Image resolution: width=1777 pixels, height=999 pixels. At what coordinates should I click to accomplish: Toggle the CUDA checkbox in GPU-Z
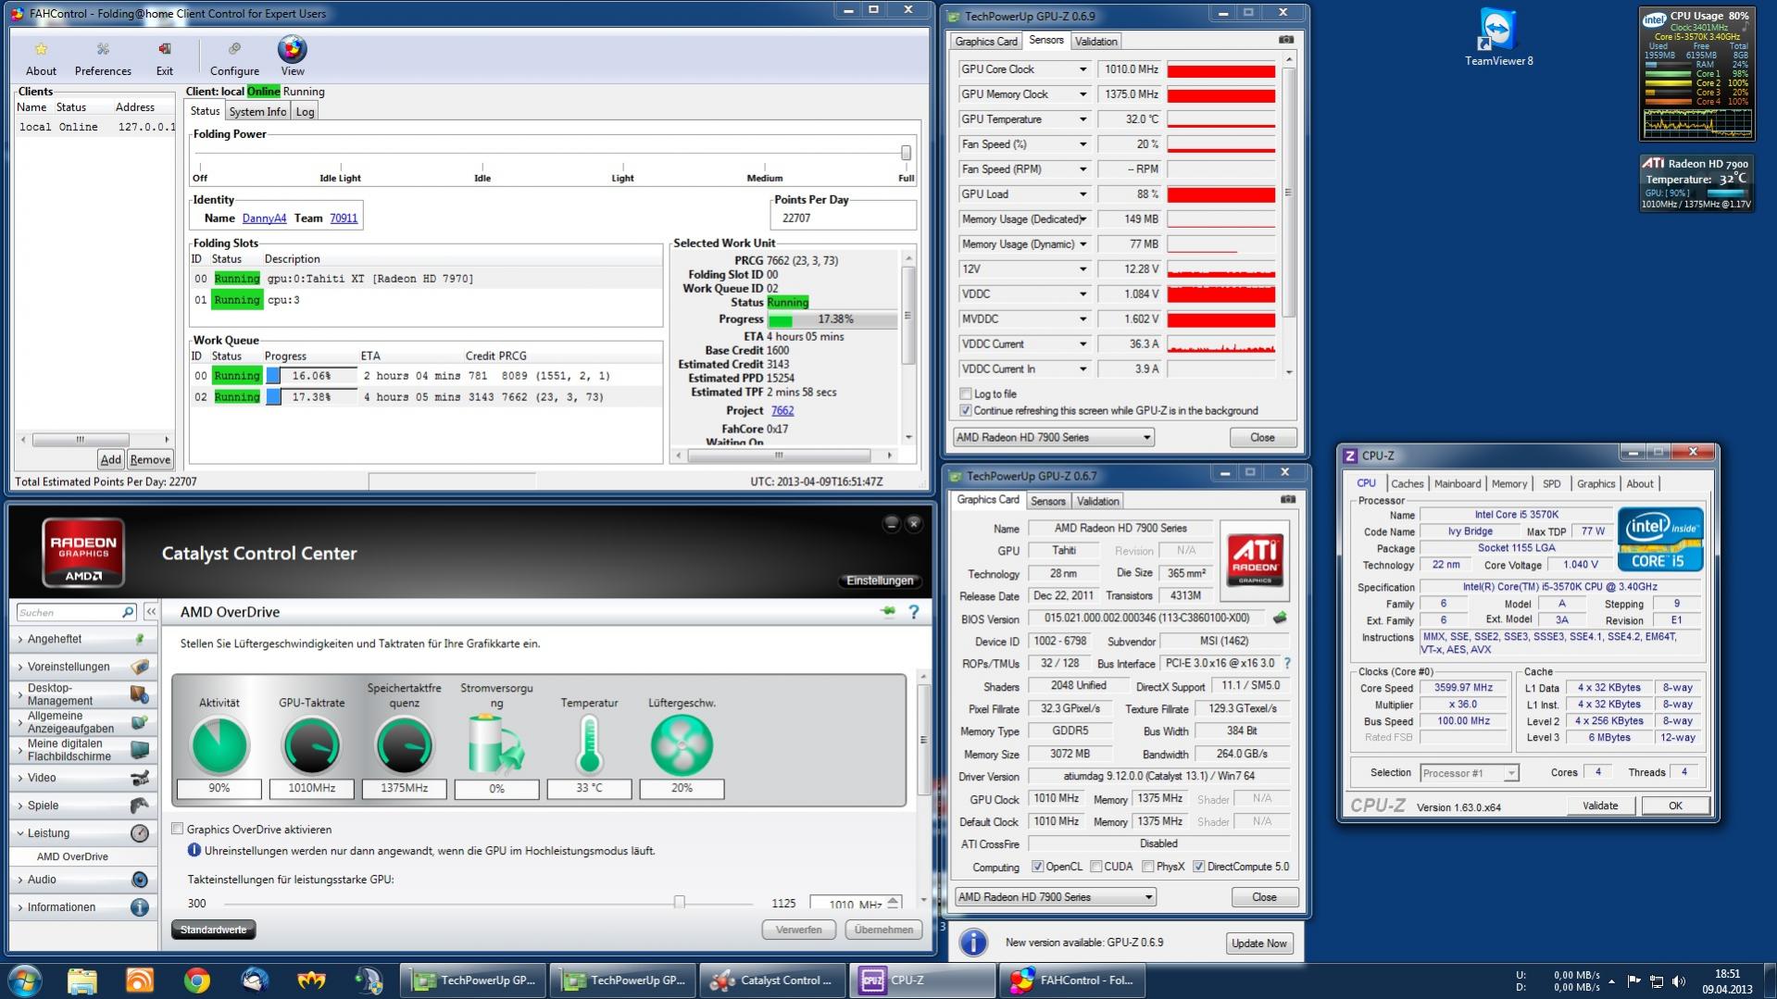point(1096,867)
